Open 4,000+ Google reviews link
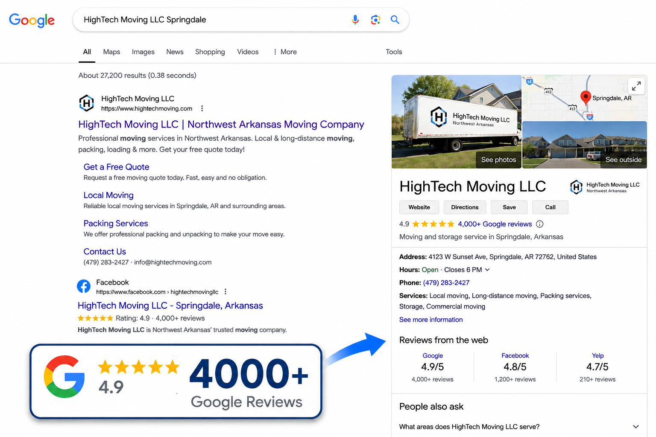Image resolution: width=656 pixels, height=437 pixels. click(x=495, y=224)
